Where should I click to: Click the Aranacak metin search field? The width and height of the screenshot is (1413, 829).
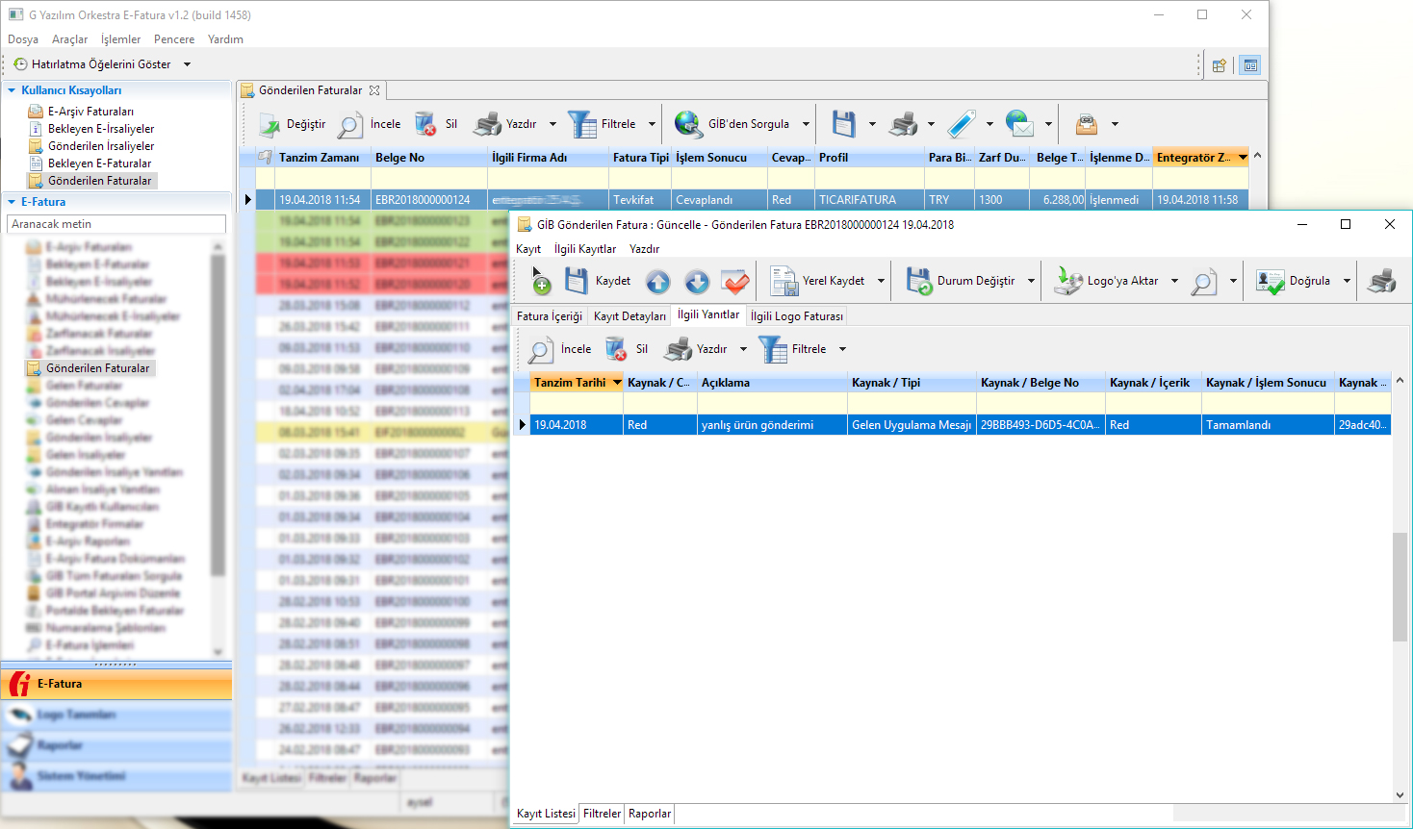point(116,224)
